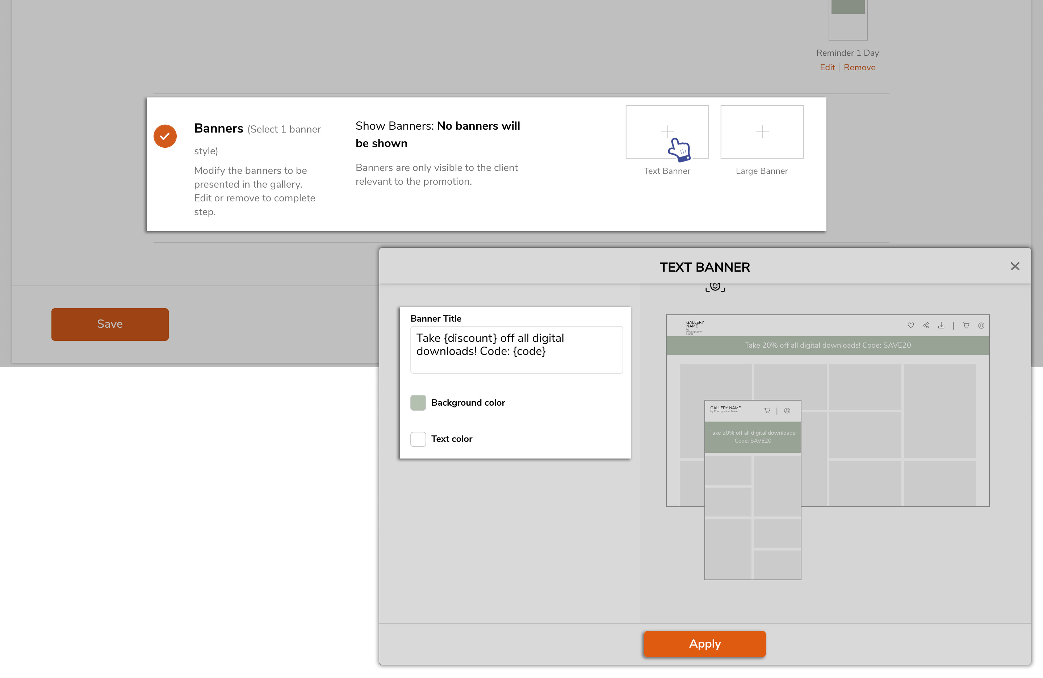The width and height of the screenshot is (1043, 678).
Task: Select the share icon in the desktop gallery preview
Action: pos(926,325)
